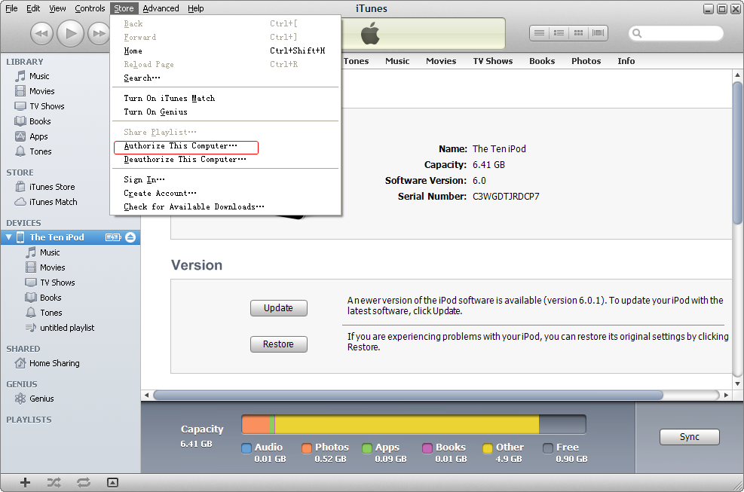Open iTunes Match in sidebar
The image size is (744, 492).
53,202
